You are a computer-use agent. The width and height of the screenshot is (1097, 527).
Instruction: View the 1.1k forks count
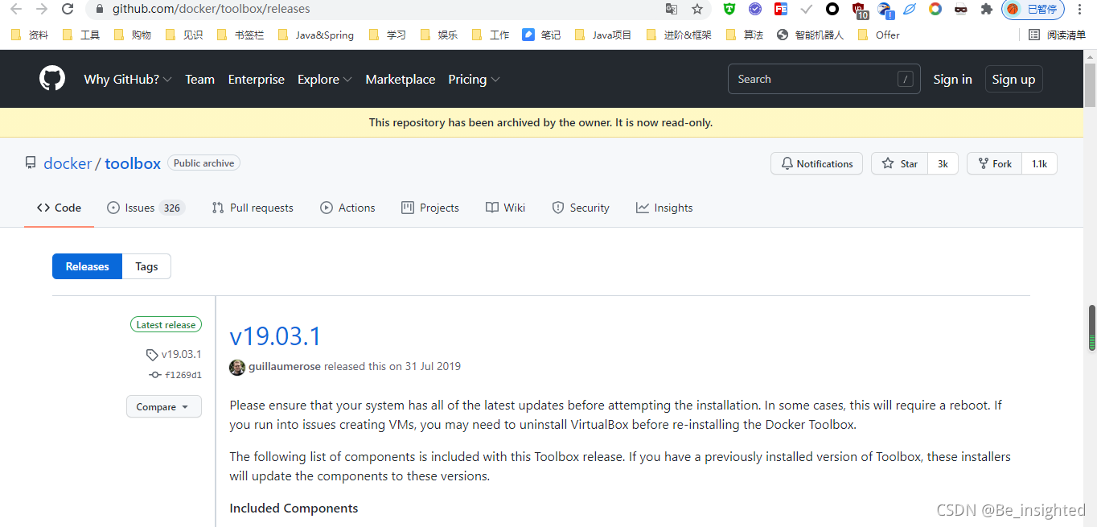1040,163
